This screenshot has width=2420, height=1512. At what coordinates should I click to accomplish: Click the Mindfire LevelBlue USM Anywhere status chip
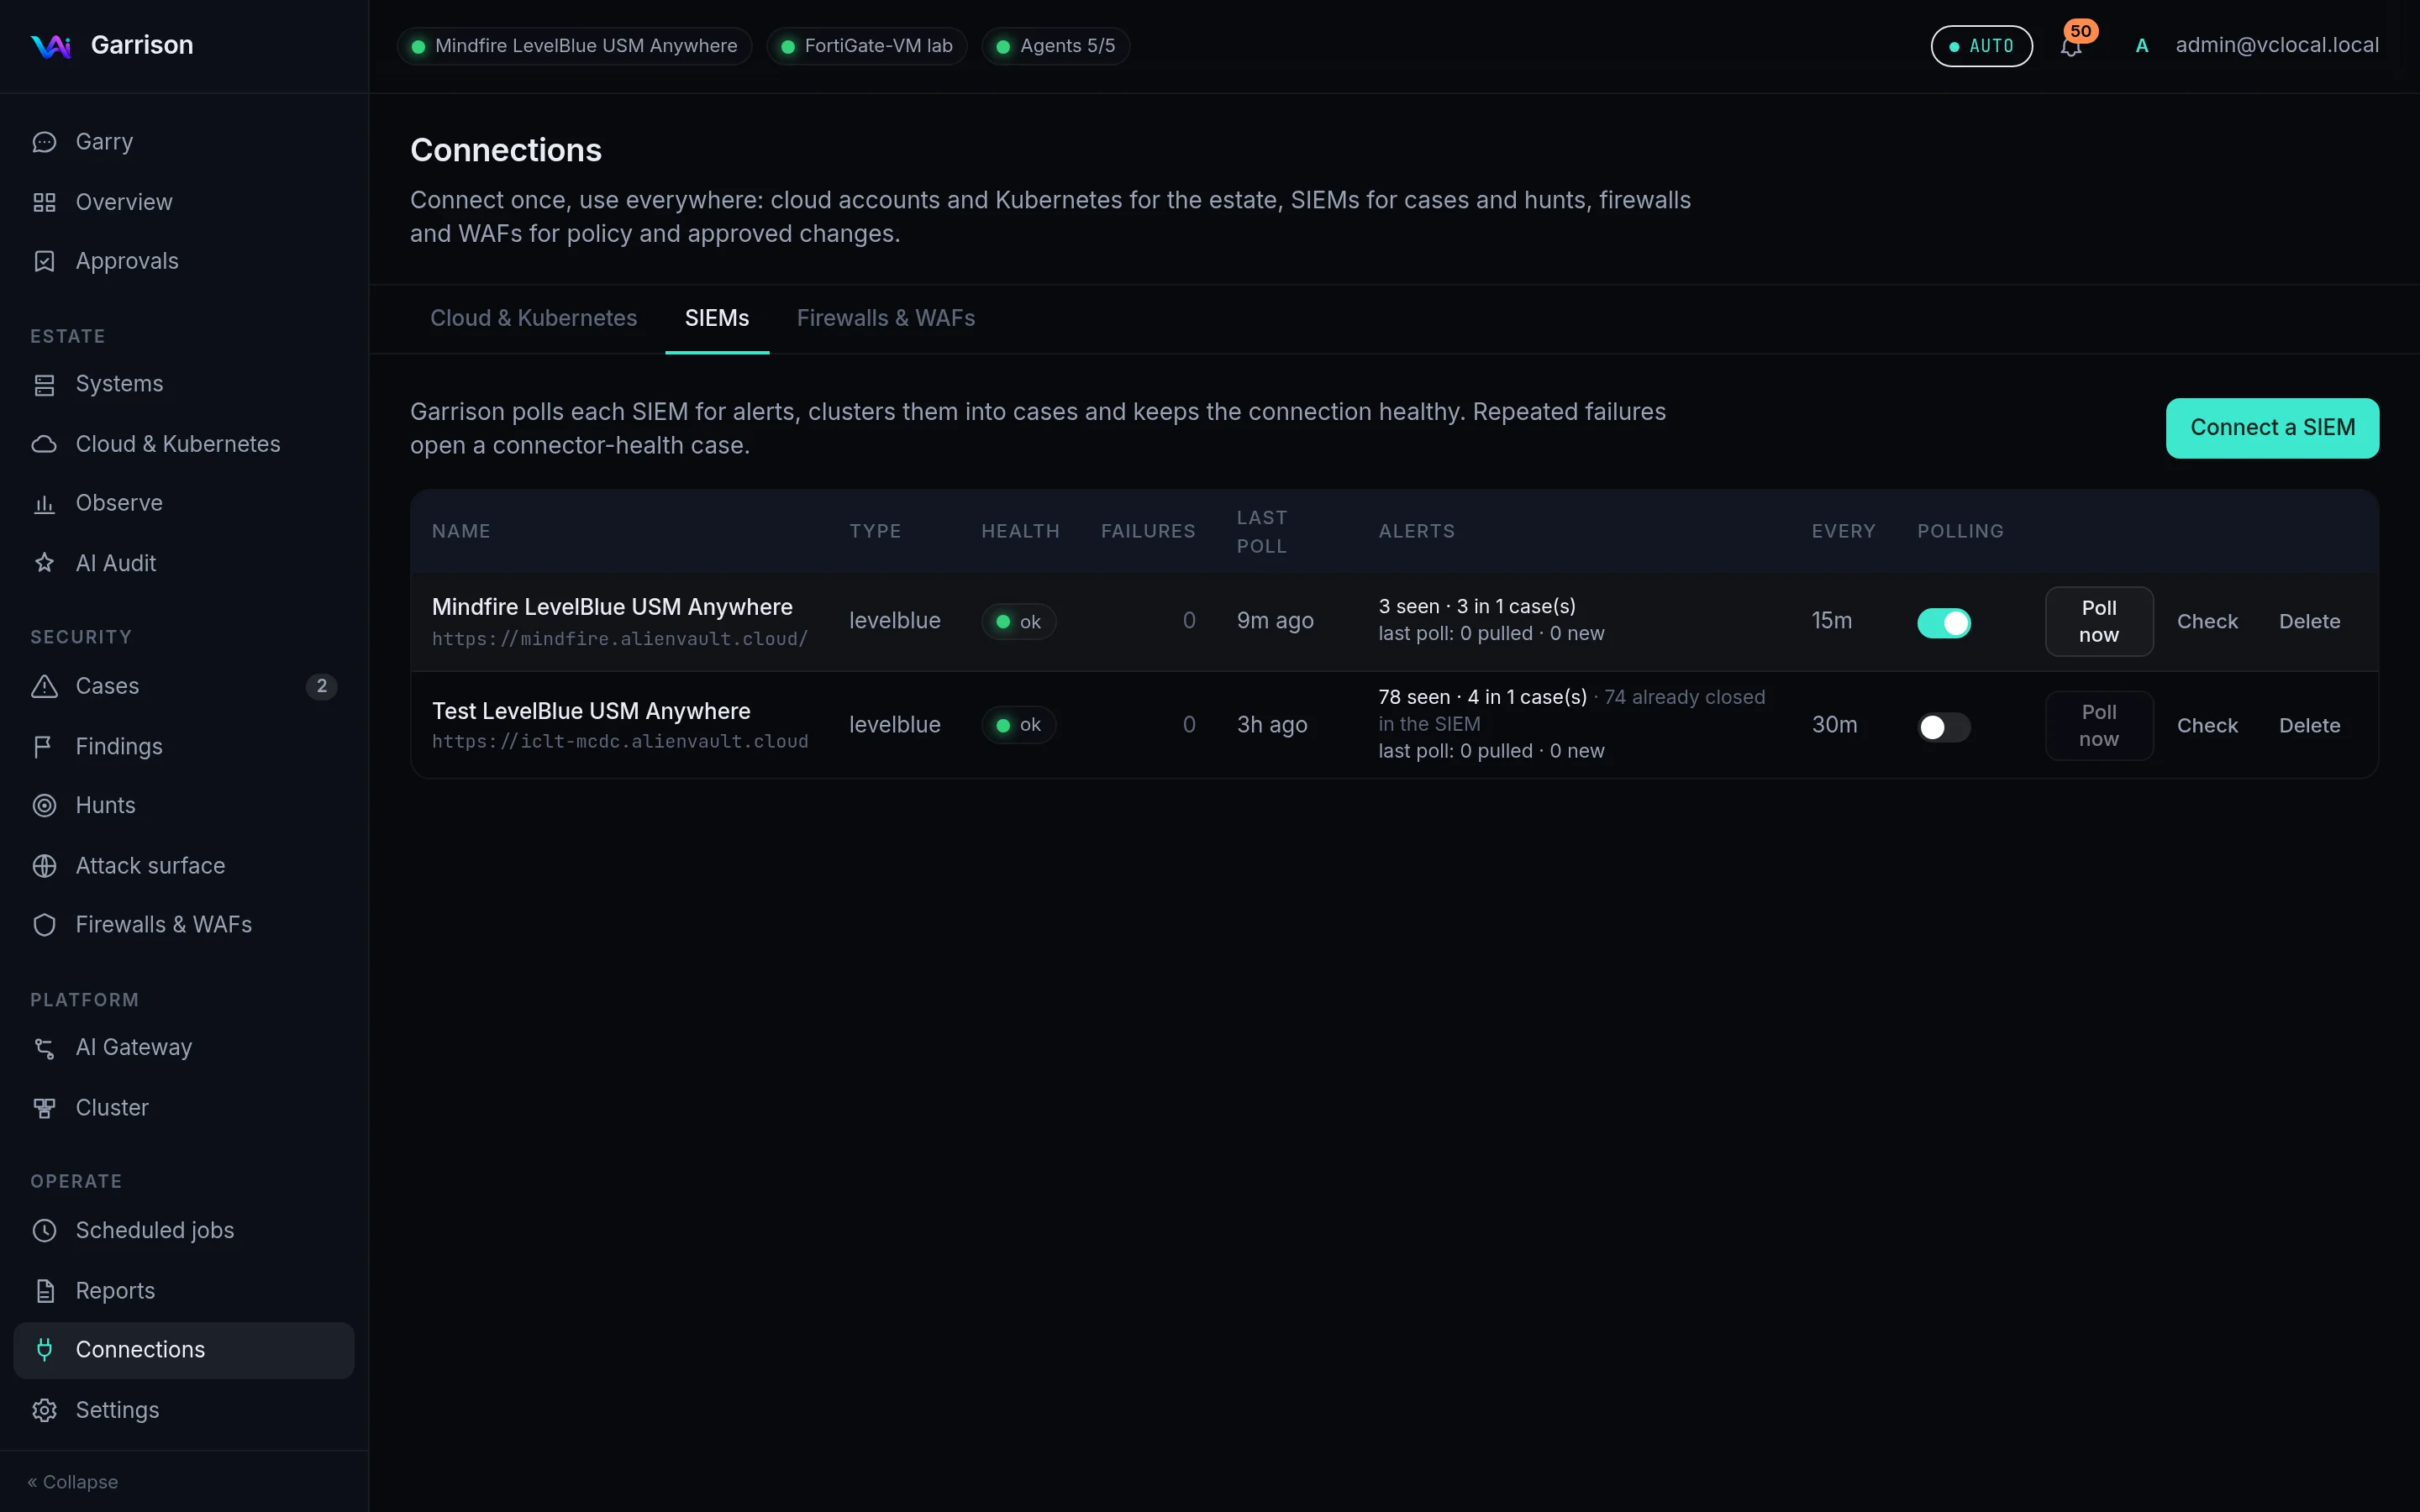[574, 46]
